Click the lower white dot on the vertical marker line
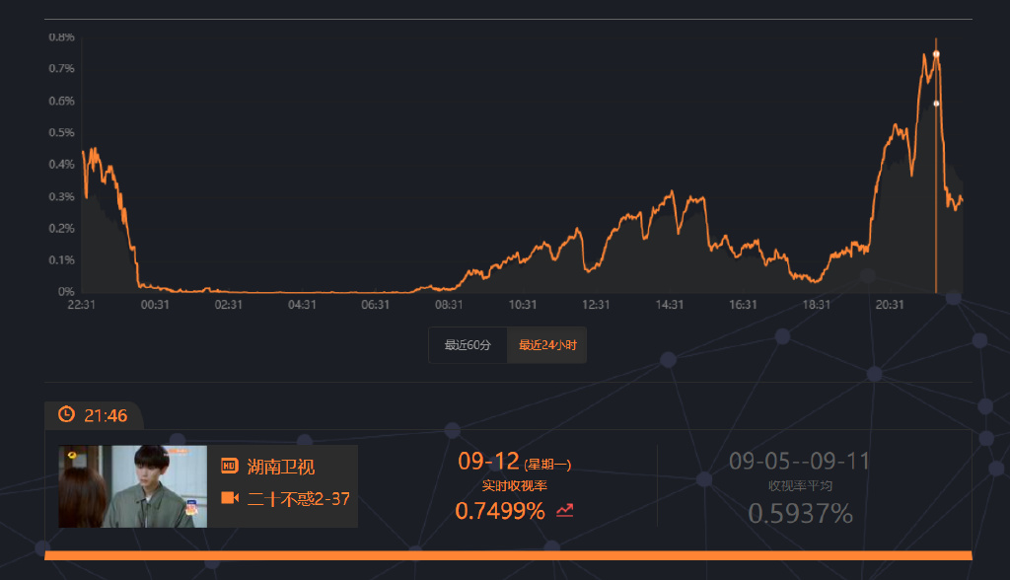 pyautogui.click(x=934, y=102)
